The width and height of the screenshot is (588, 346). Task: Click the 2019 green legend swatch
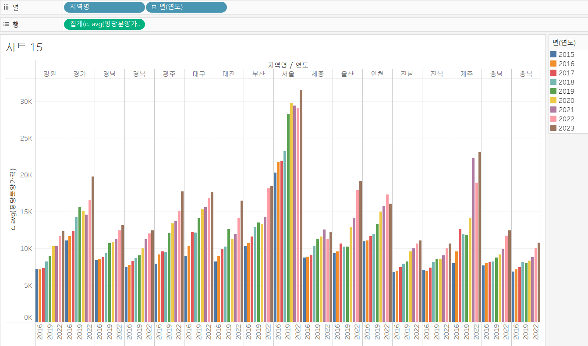tap(553, 91)
